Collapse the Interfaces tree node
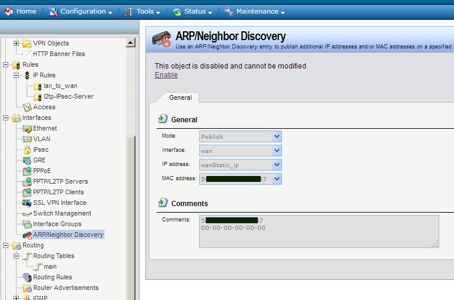Image resolution: width=454 pixels, height=300 pixels. 6,118
